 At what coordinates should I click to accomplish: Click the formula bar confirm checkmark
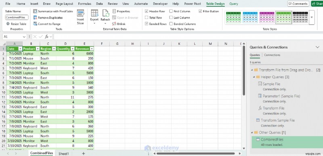41,37
